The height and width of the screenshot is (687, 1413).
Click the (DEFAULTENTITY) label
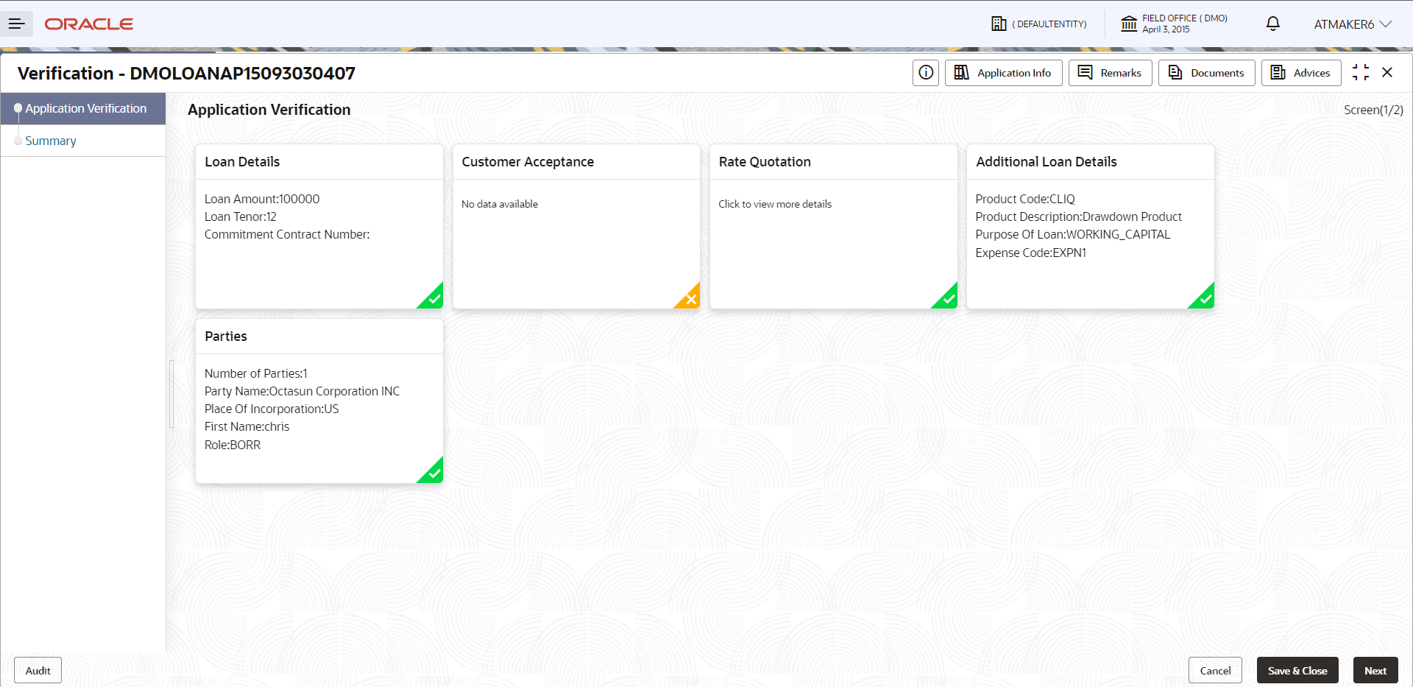(1049, 24)
